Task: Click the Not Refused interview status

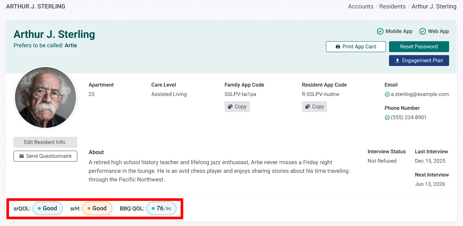Action: (x=382, y=161)
